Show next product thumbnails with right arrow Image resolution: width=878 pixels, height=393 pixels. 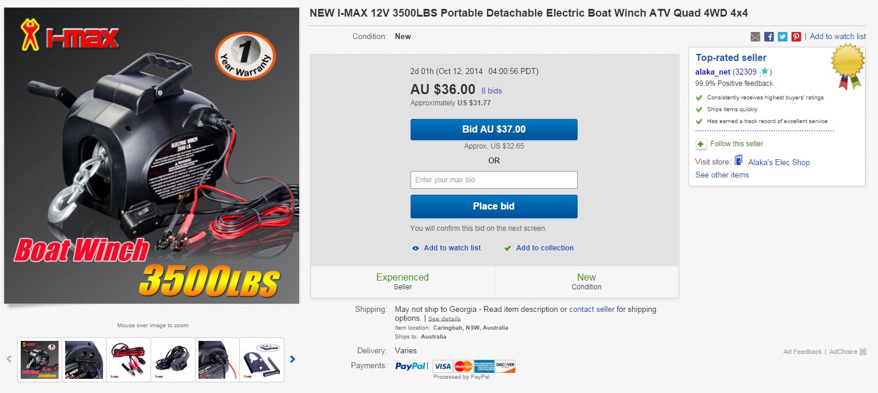click(292, 359)
